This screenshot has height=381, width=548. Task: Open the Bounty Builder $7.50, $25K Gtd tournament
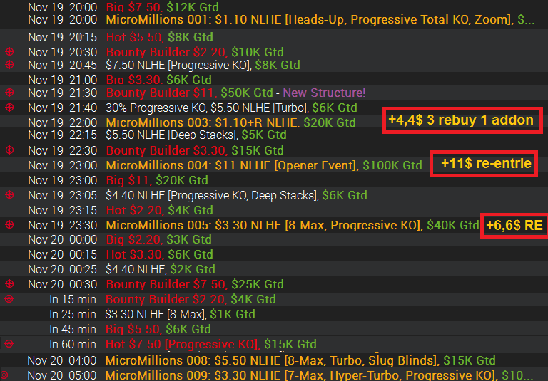[274, 284]
